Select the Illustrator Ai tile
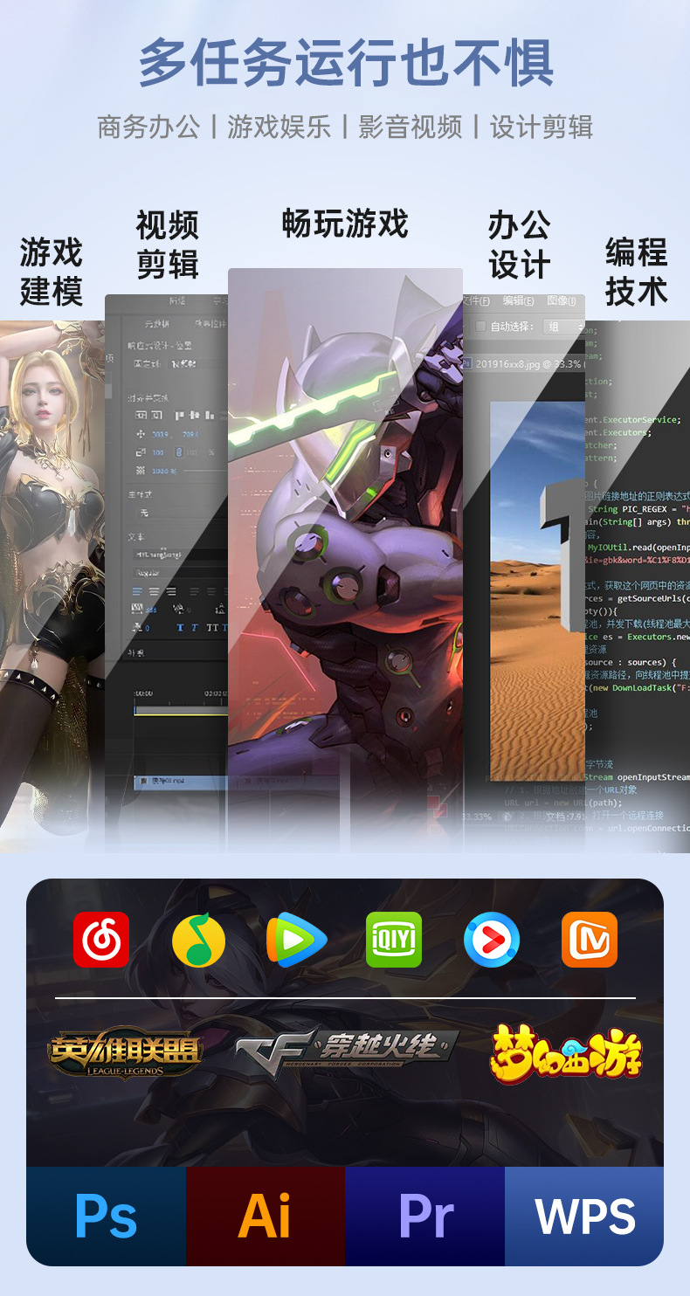 (266, 1216)
